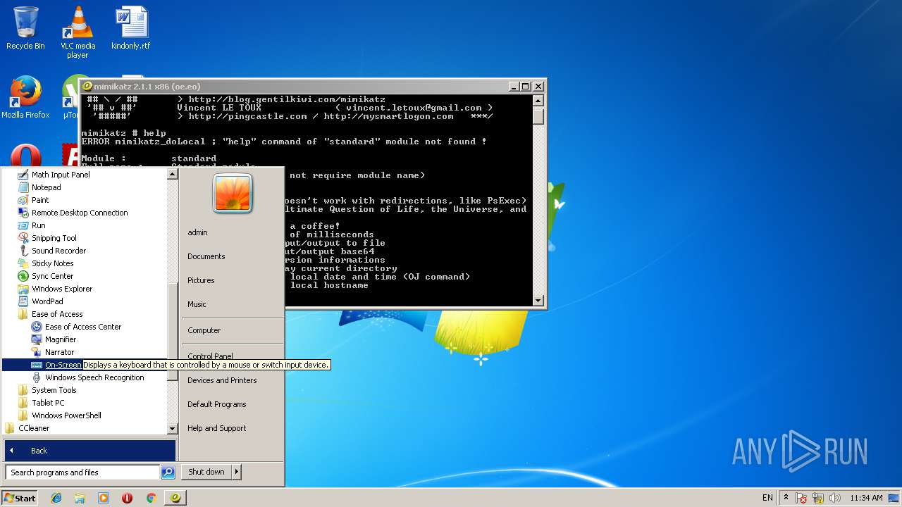Click the search magnifier button

pos(168,472)
